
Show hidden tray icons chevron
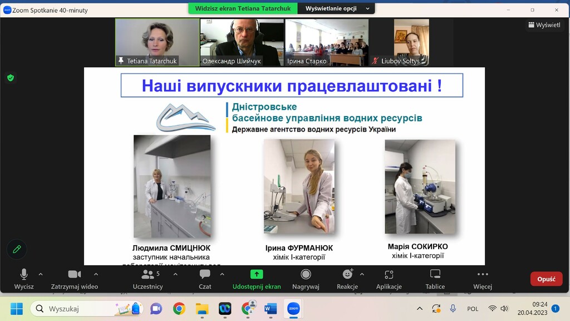pyautogui.click(x=420, y=309)
